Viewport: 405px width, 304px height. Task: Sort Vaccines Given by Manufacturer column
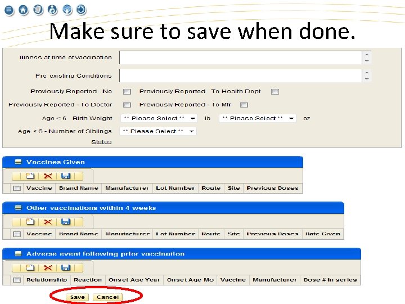127,188
